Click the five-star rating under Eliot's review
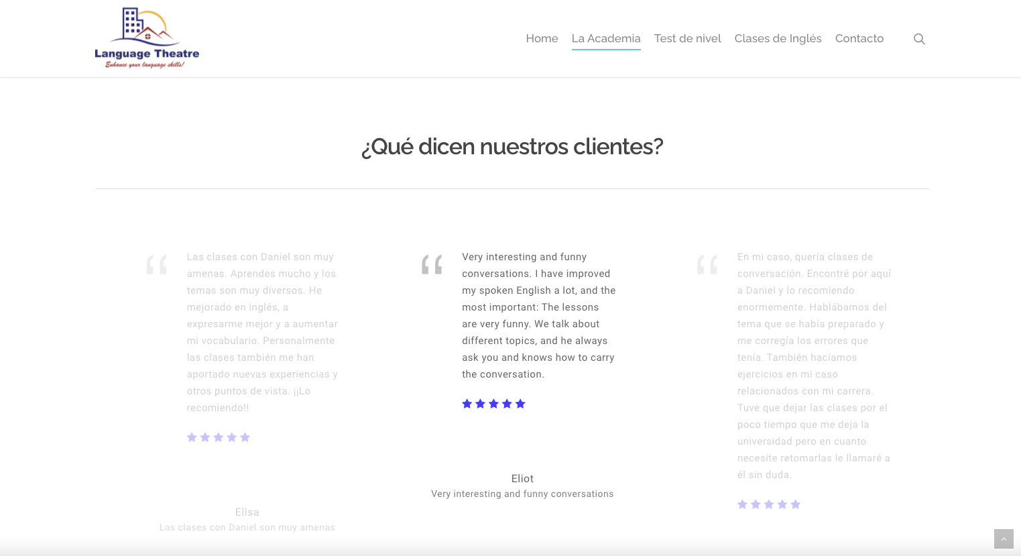Image resolution: width=1021 pixels, height=556 pixels. 493,404
